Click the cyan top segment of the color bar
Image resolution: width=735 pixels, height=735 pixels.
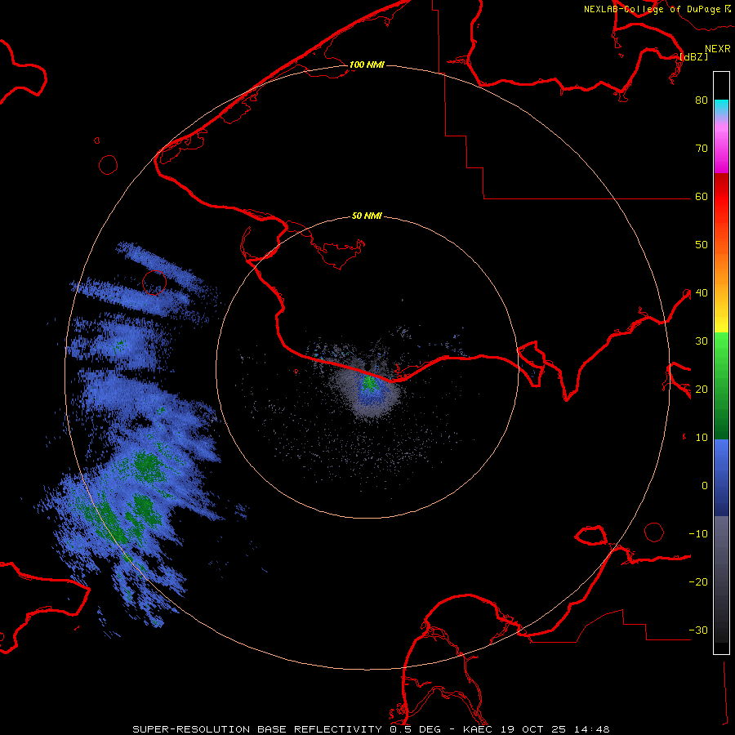click(721, 107)
